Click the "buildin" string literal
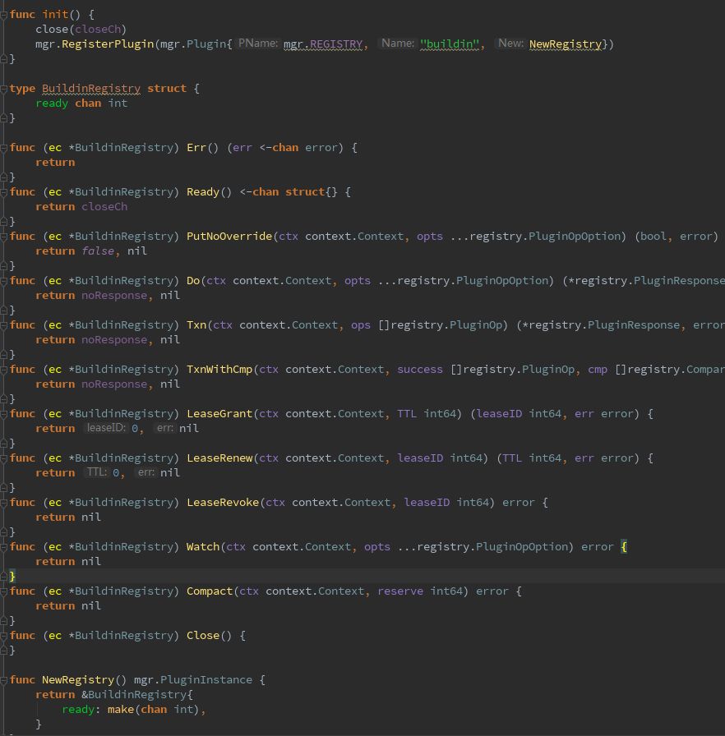This screenshot has width=725, height=736. click(x=450, y=44)
